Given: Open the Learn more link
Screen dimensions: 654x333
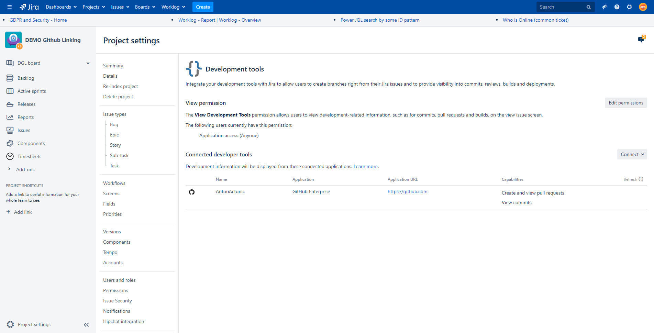Looking at the screenshot, I should point(365,166).
